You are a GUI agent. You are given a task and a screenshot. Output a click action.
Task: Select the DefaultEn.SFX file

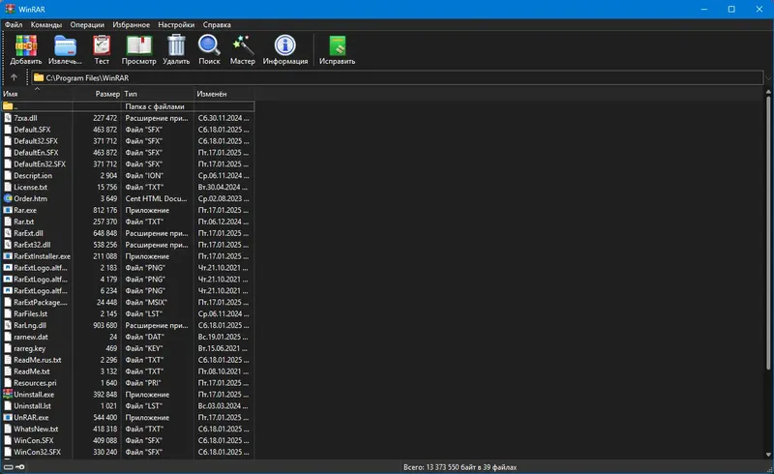36,153
